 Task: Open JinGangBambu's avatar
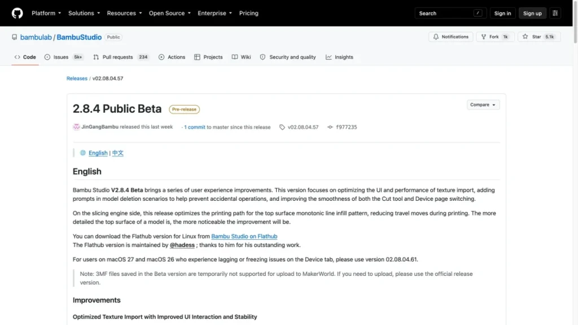[x=76, y=127]
